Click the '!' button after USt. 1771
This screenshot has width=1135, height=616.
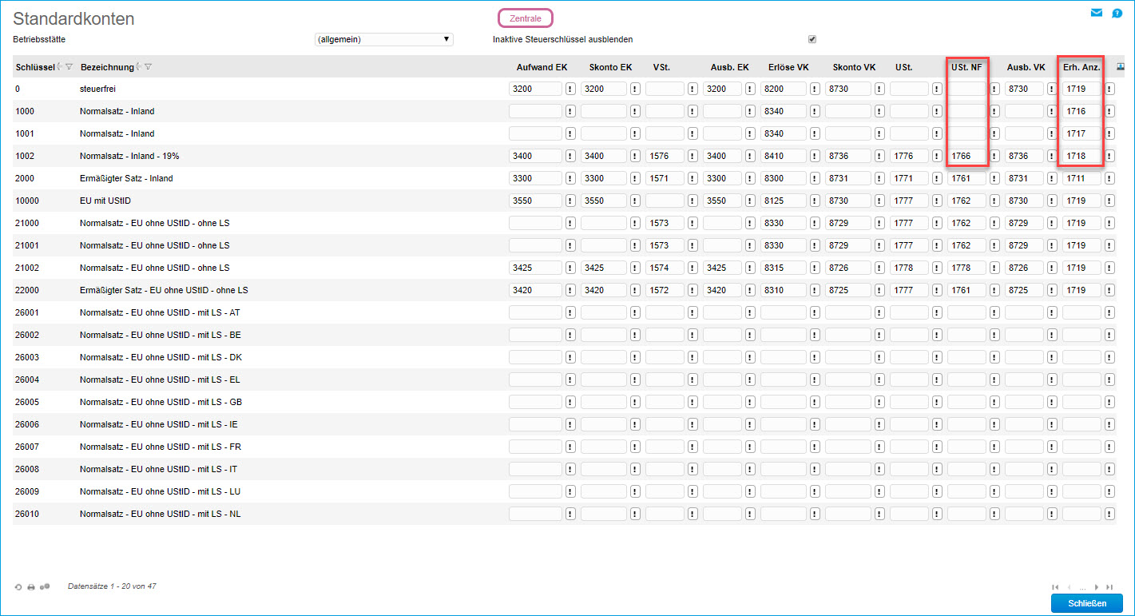tap(937, 178)
